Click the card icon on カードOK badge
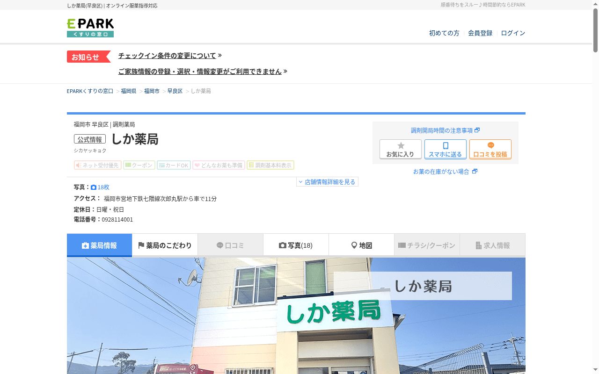The image size is (599, 374). pyautogui.click(x=161, y=165)
